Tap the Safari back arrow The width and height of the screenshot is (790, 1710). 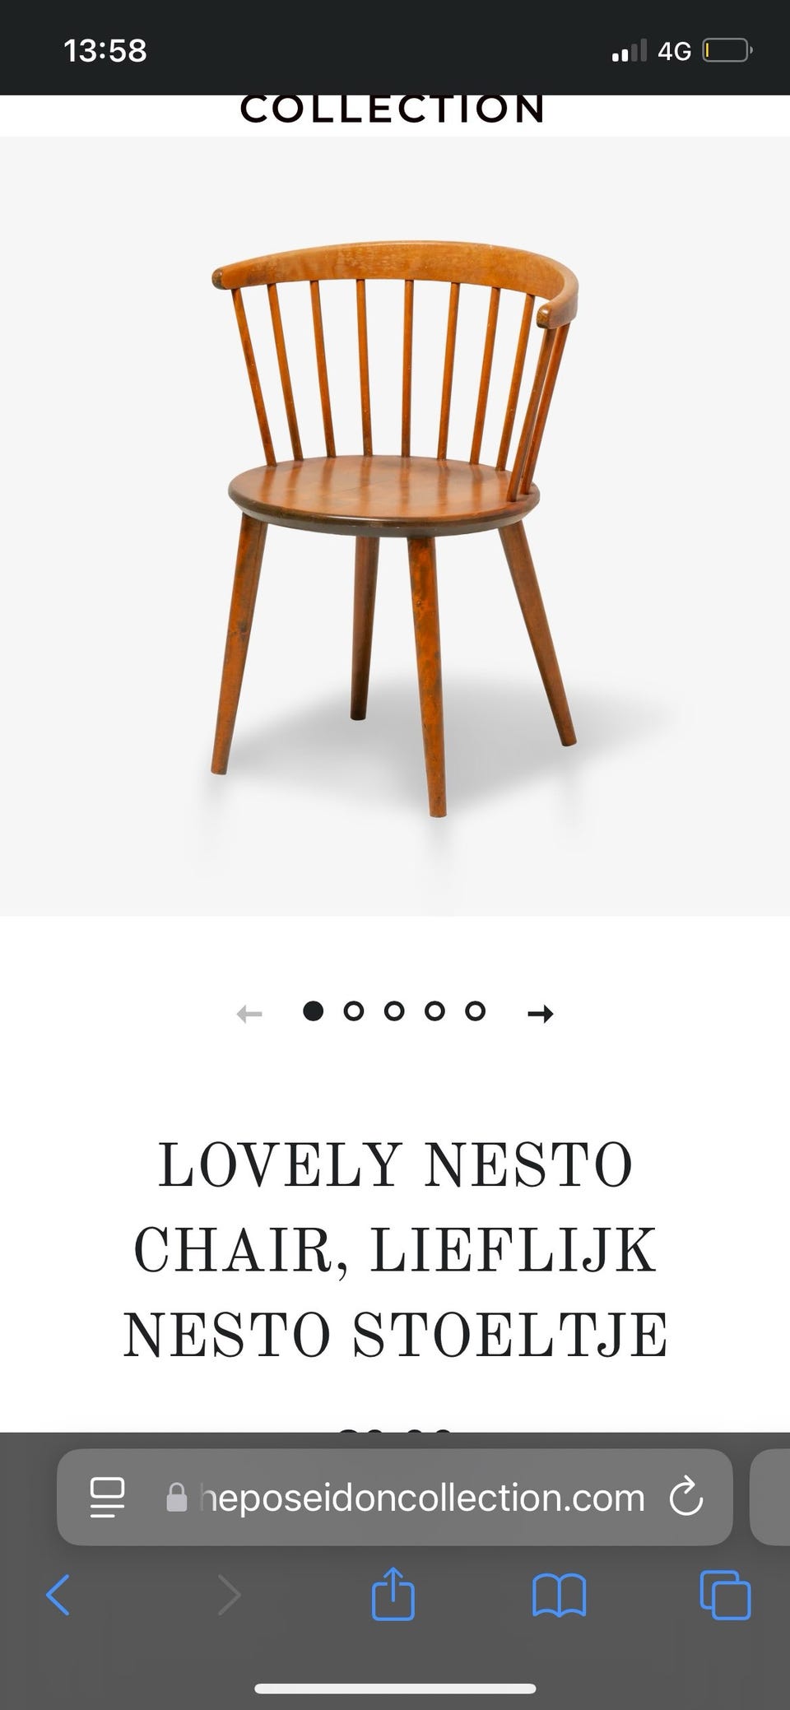pyautogui.click(x=58, y=1596)
